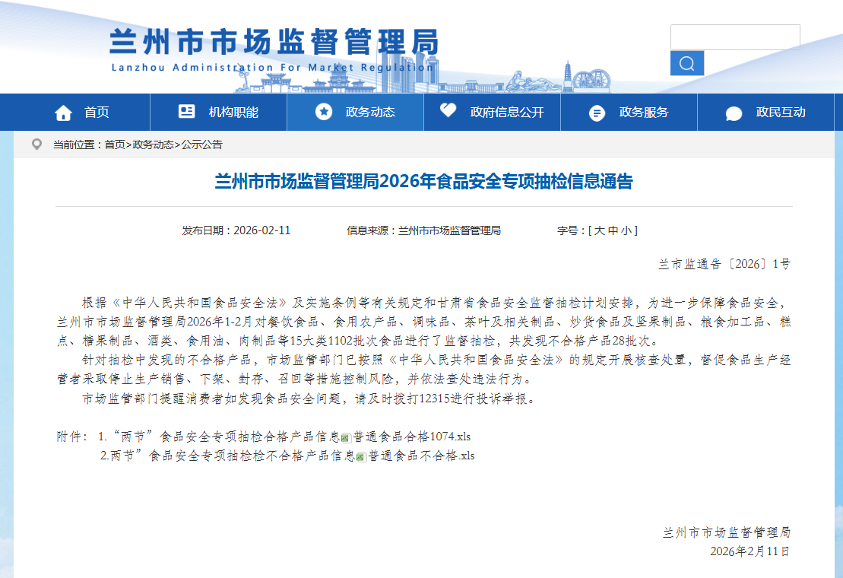This screenshot has height=578, width=843.
Task: Click the ID card icon beside 机构职能
Action: 186,112
